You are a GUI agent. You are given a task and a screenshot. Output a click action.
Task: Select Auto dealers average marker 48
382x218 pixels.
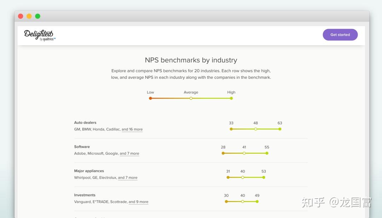pyautogui.click(x=256, y=129)
